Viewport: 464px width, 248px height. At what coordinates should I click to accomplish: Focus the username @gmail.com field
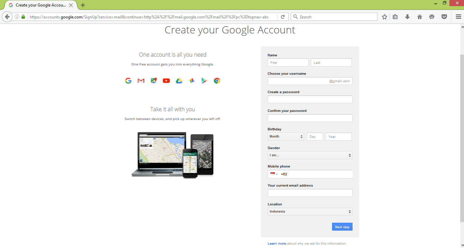tap(310, 81)
